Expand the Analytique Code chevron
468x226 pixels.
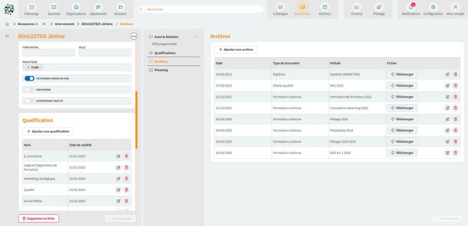(x=27, y=67)
